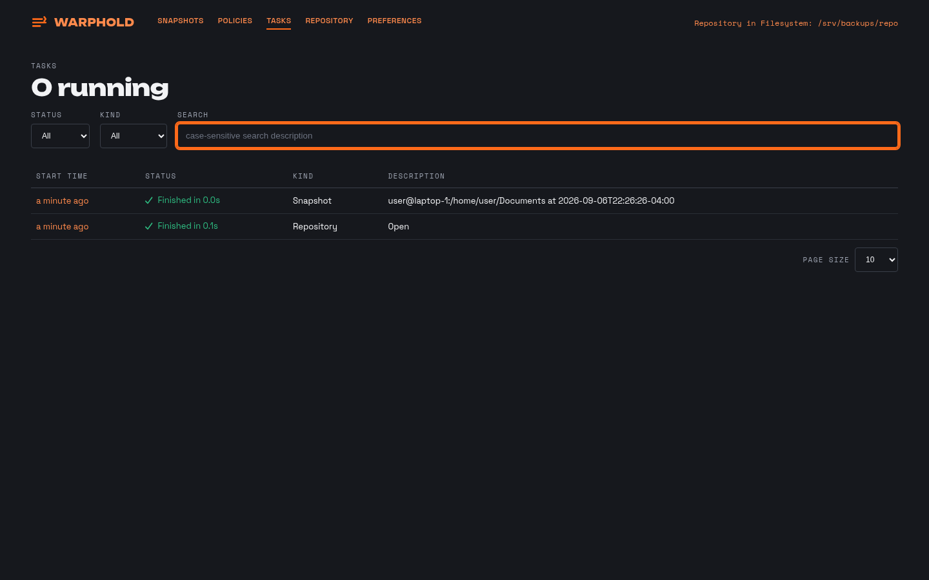This screenshot has width=929, height=580.
Task: Click the 'Finished in 0.0s' status text
Action: point(188,200)
